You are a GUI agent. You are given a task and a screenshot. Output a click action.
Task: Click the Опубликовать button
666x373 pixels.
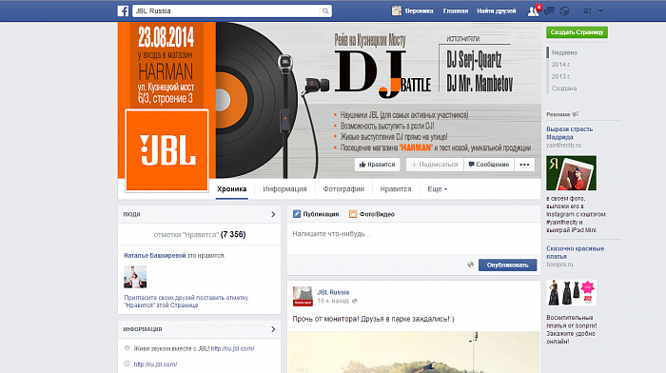(x=507, y=265)
